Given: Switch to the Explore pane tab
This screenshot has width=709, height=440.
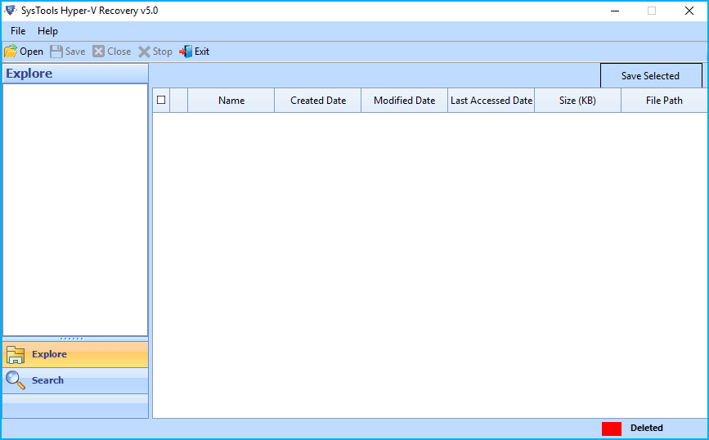Looking at the screenshot, I should (75, 354).
